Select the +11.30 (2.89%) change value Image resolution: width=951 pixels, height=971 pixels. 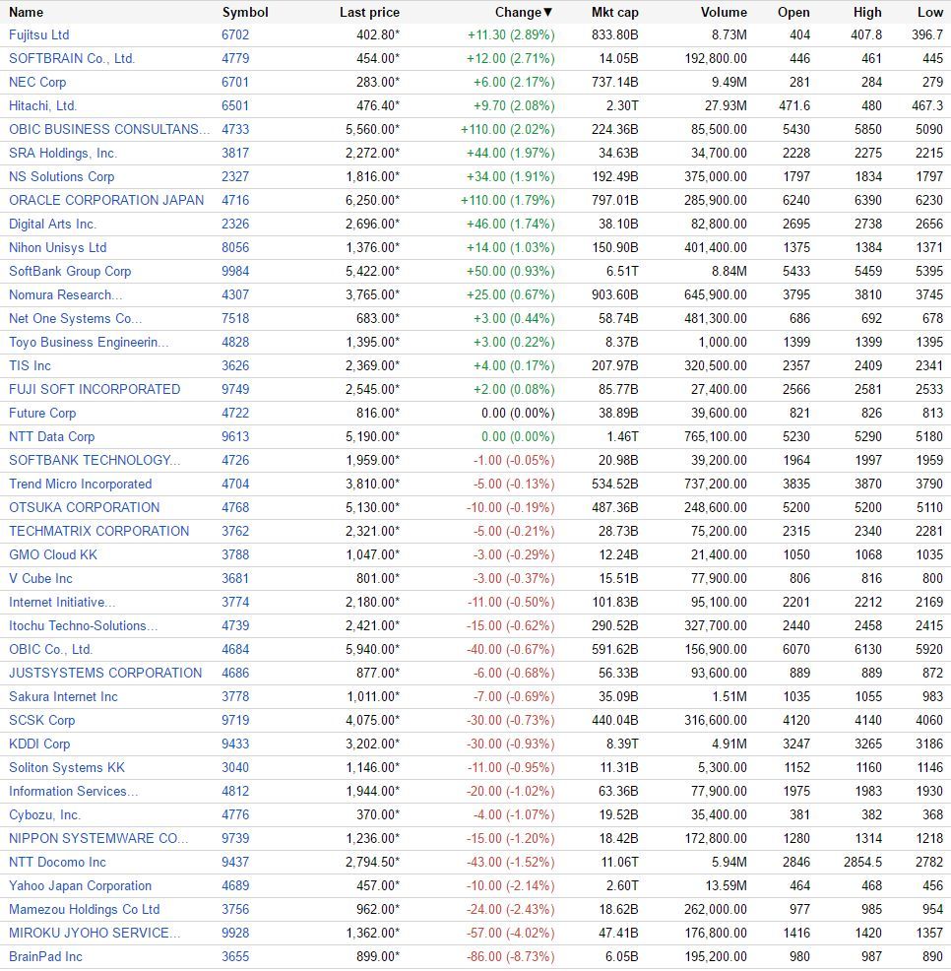511,34
